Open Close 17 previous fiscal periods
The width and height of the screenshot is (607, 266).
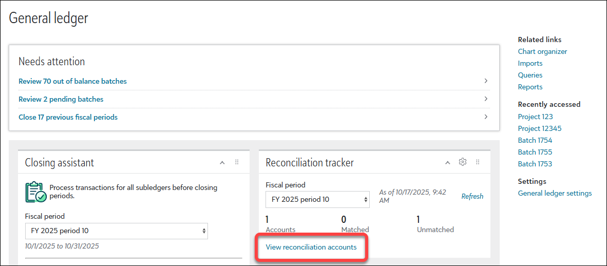[68, 117]
